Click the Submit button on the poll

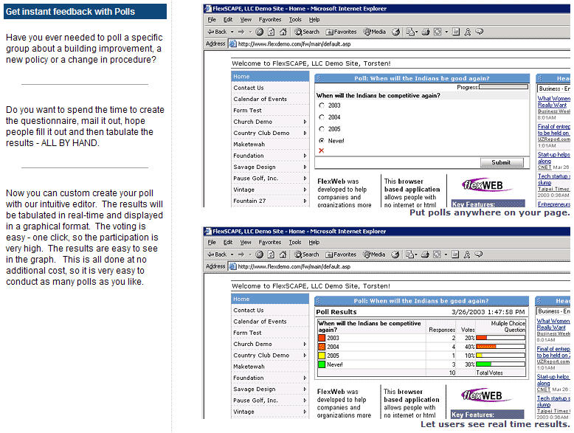(x=502, y=162)
